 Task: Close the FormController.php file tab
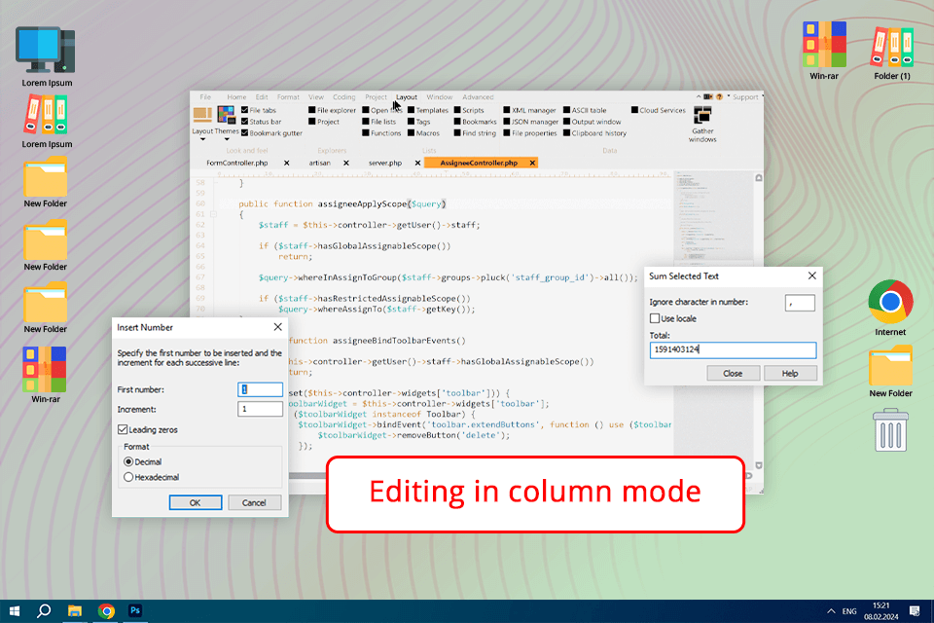(x=286, y=163)
